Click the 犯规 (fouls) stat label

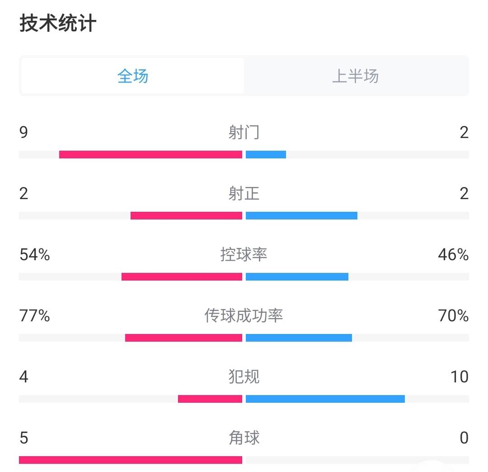[x=244, y=377]
